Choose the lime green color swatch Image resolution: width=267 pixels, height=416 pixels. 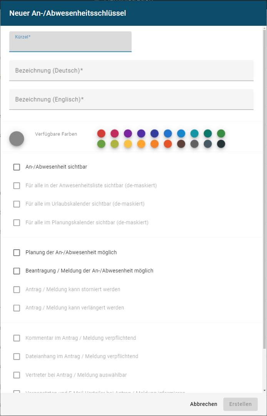115,144
